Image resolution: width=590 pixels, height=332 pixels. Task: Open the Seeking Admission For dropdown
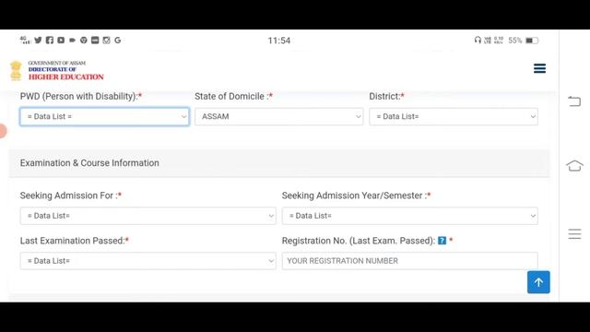pos(147,216)
